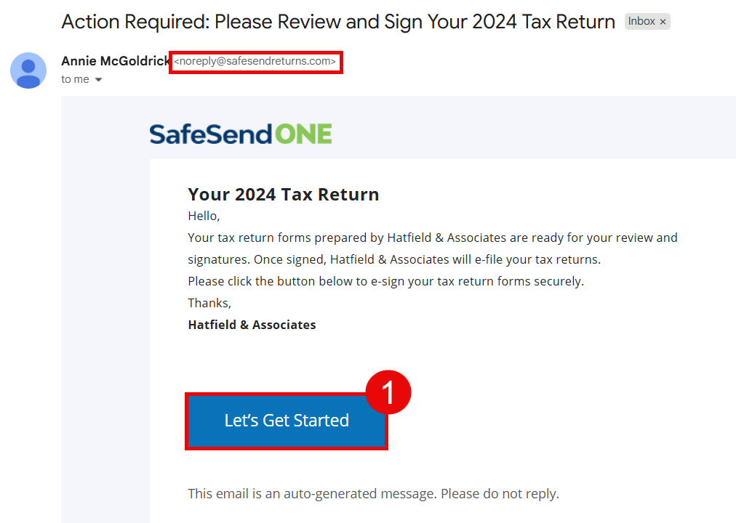Image resolution: width=736 pixels, height=523 pixels.
Task: Click the line starting "Your tax return forms"
Action: click(432, 238)
